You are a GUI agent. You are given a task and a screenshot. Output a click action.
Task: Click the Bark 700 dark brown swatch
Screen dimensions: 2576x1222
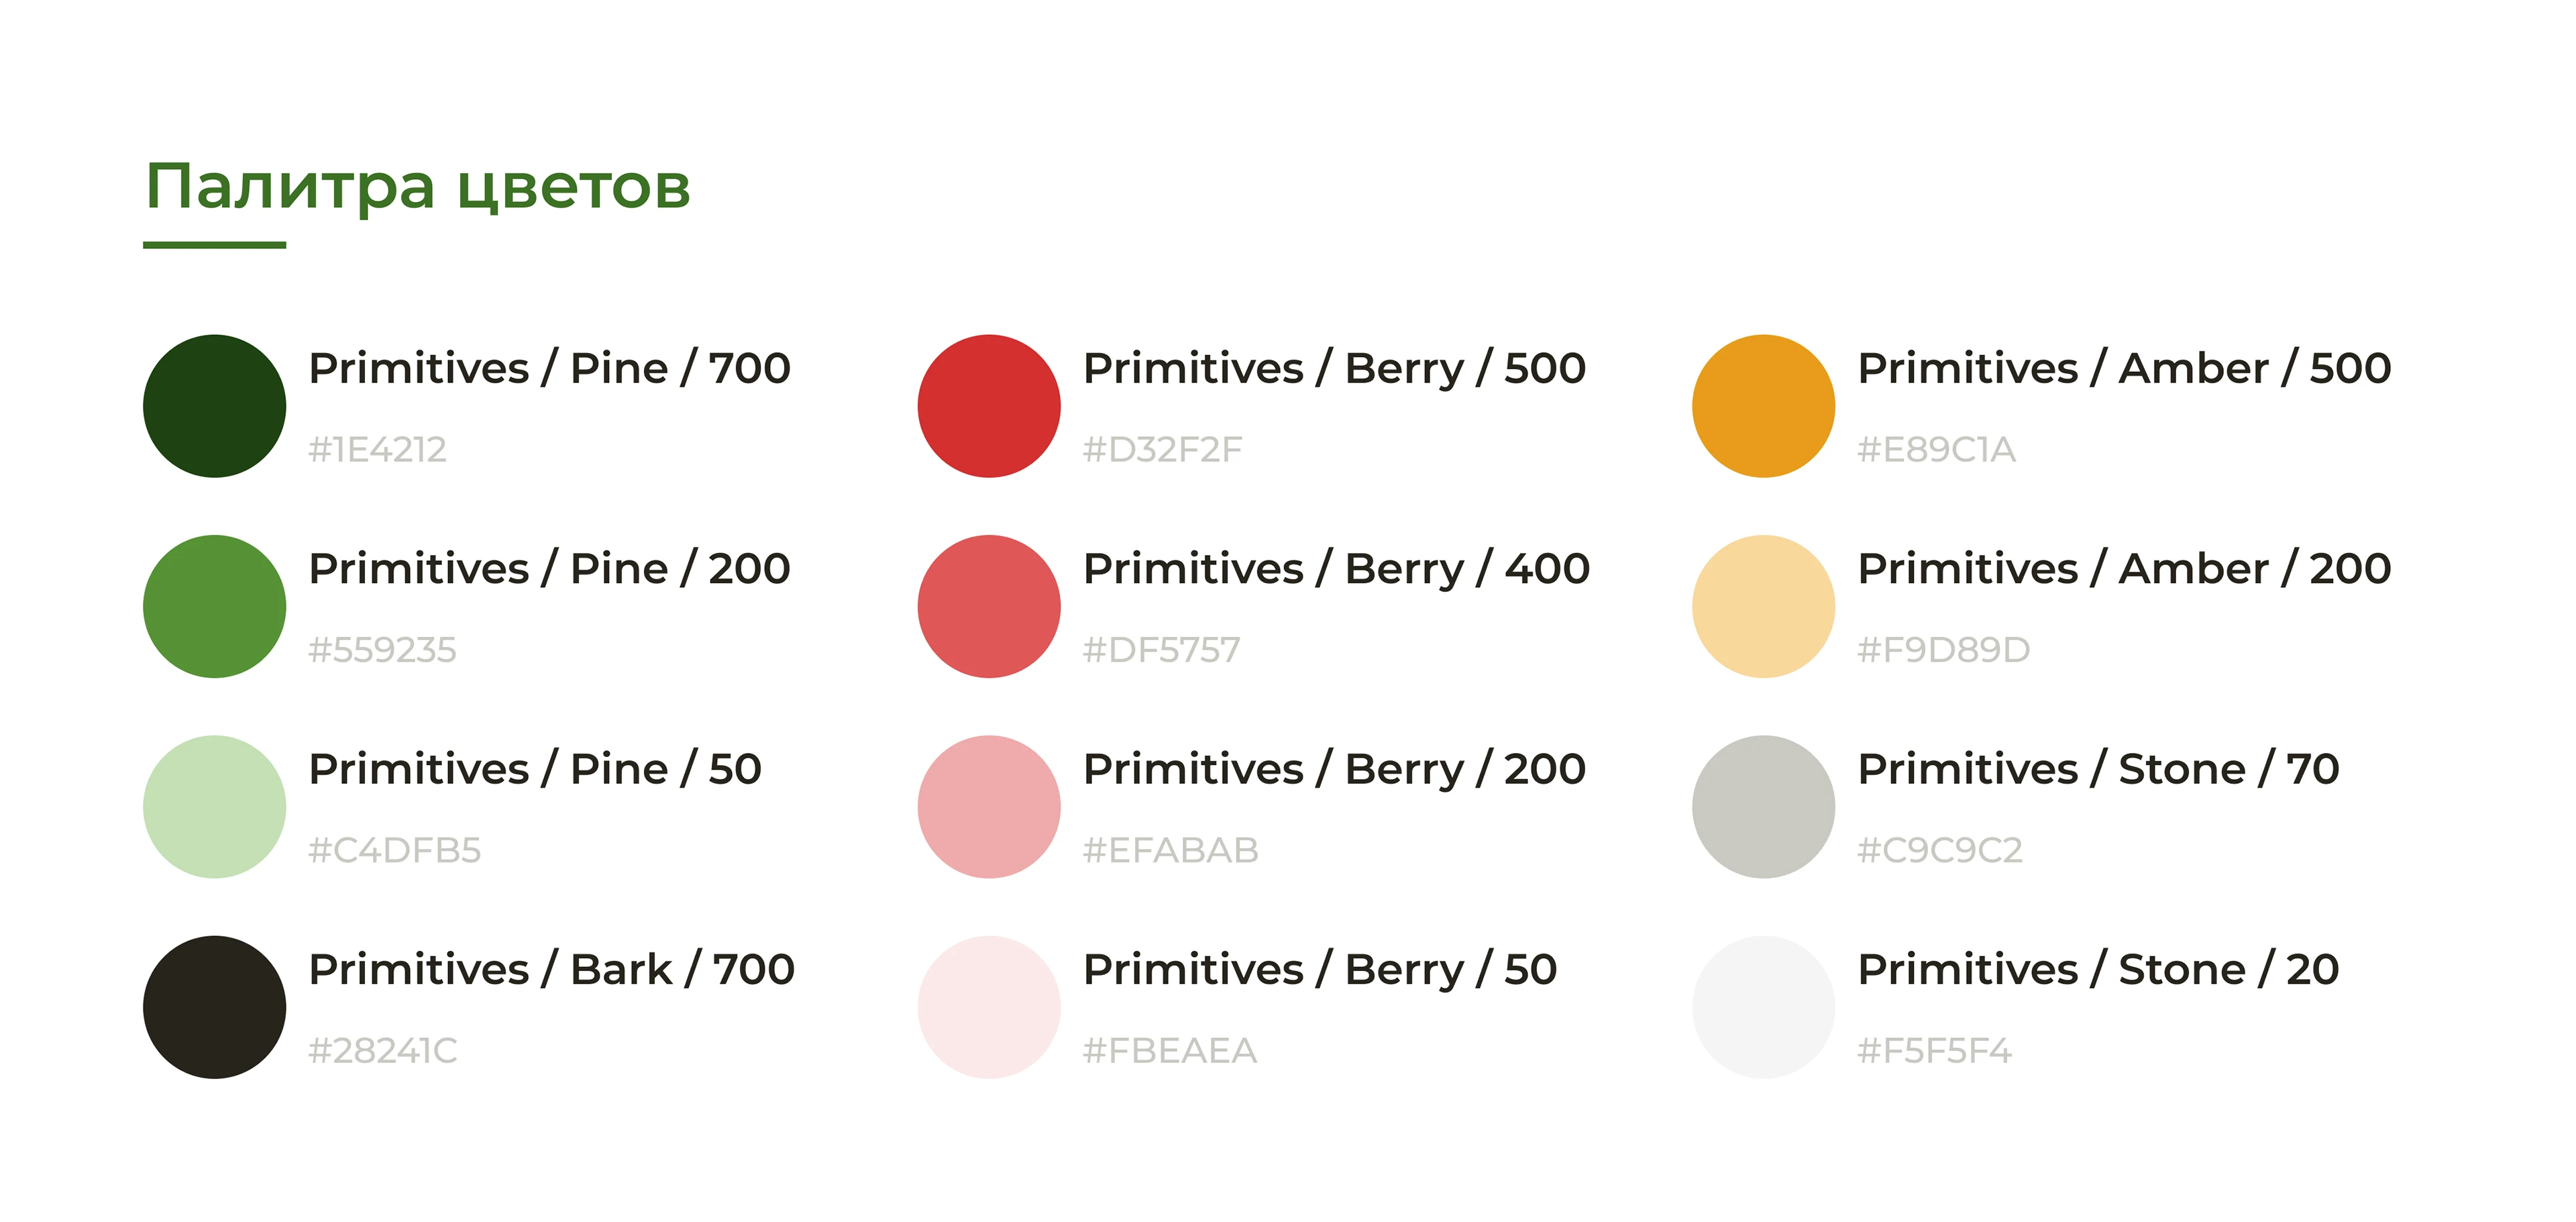point(214,1006)
